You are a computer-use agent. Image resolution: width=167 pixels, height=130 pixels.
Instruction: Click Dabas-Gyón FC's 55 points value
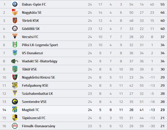(x=162, y=4)
